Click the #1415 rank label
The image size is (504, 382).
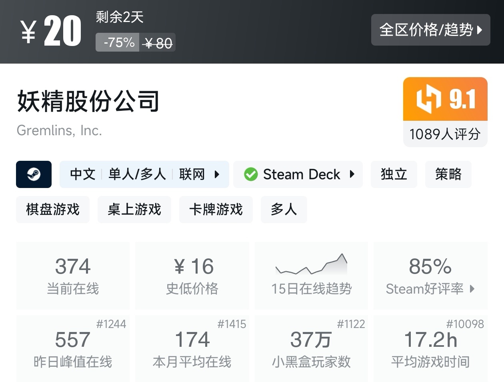click(232, 324)
